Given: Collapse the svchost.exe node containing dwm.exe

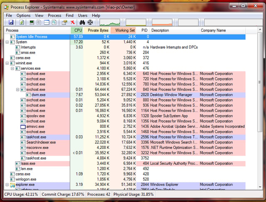Looking at the screenshot, I should click(17, 90).
